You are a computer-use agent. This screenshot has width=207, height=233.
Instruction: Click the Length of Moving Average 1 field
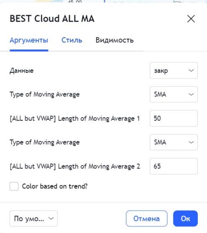pyautogui.click(x=173, y=118)
